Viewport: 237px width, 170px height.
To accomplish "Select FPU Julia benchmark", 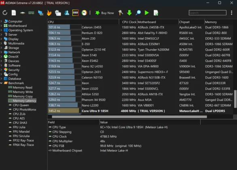I will tap(19, 127).
